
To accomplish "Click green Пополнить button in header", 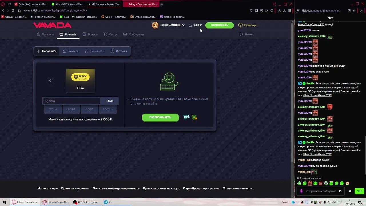I will 220,25.
